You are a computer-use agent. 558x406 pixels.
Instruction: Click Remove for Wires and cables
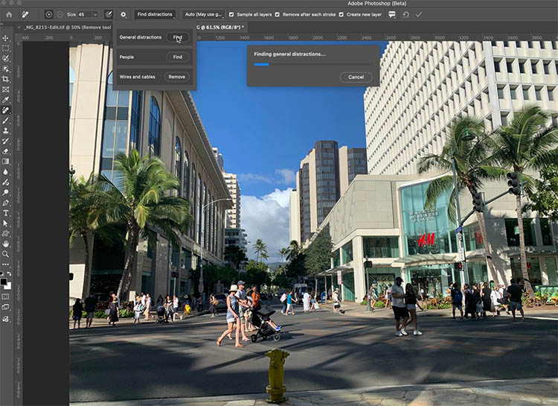coord(177,77)
